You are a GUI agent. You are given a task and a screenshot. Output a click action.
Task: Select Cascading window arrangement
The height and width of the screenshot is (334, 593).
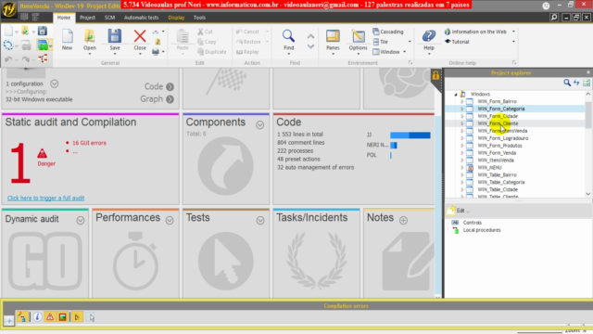click(388, 32)
